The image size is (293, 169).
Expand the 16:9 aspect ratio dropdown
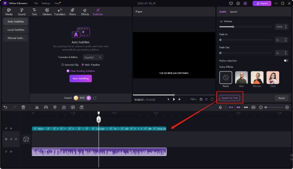tap(193, 99)
